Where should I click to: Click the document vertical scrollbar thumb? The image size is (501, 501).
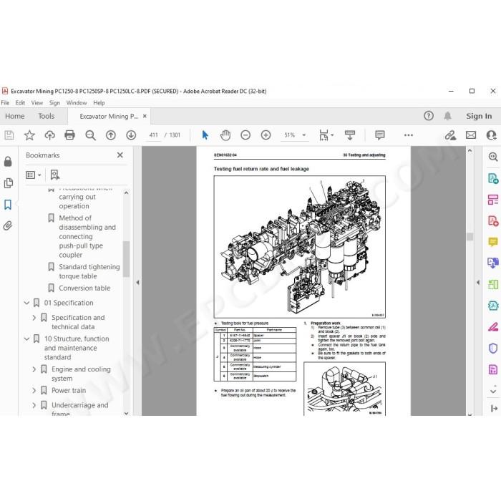pyautogui.click(x=470, y=236)
